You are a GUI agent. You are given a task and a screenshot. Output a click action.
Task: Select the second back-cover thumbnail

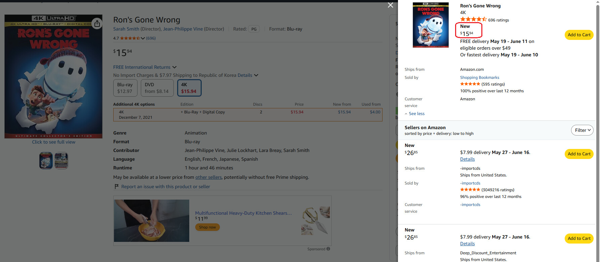coord(61,161)
